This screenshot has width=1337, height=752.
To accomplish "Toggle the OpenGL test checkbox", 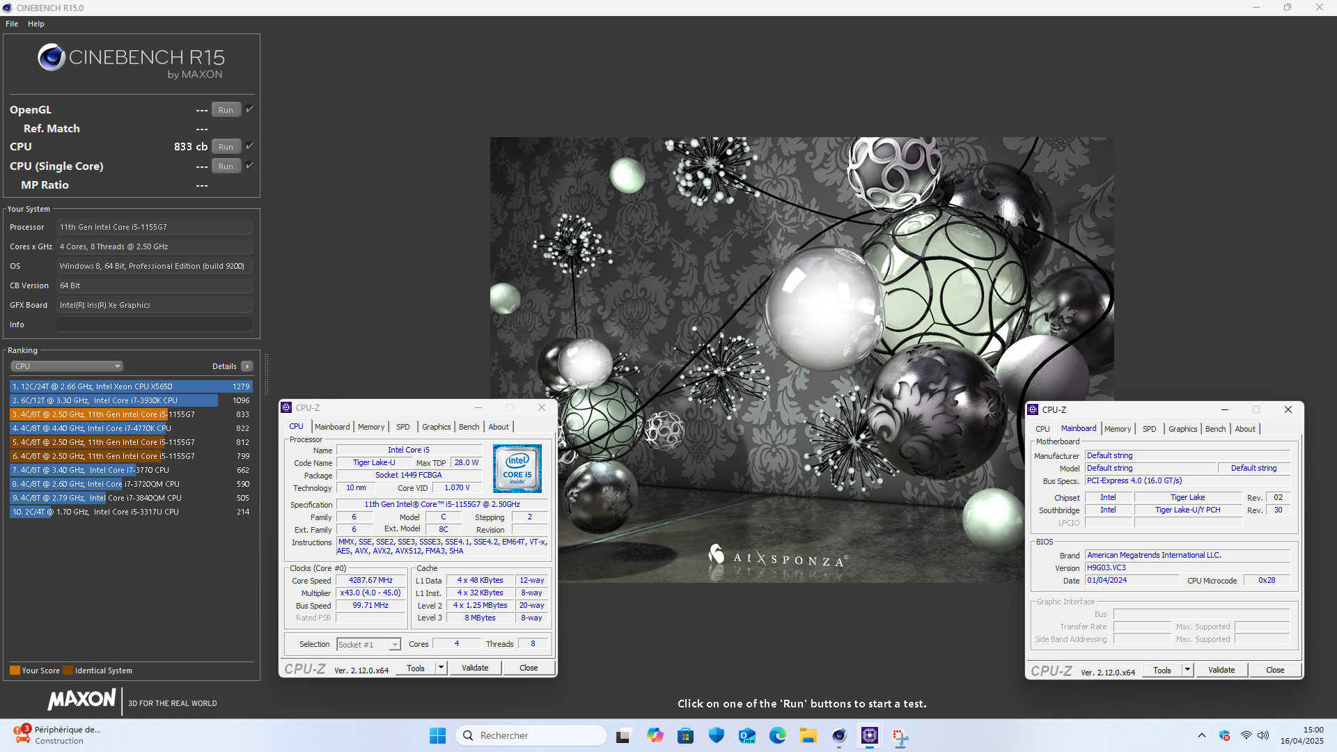I will pos(249,109).
